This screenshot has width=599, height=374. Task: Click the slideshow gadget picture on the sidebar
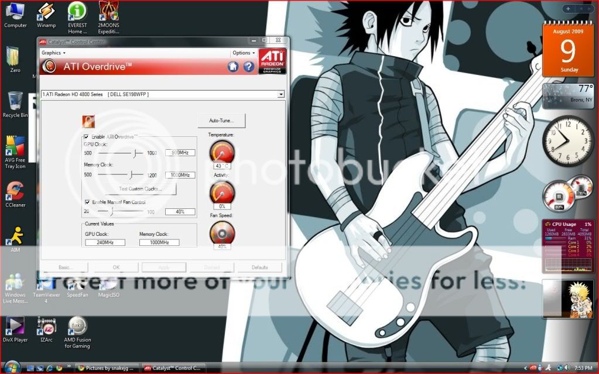(x=568, y=298)
